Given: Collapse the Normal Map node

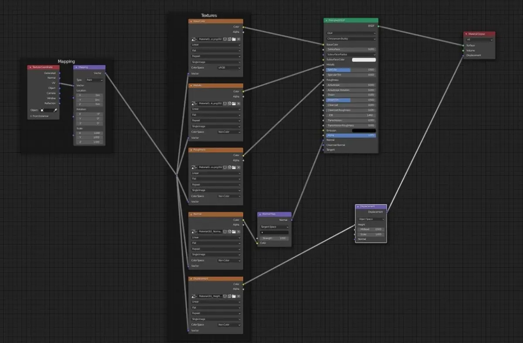Looking at the screenshot, I should pos(260,214).
